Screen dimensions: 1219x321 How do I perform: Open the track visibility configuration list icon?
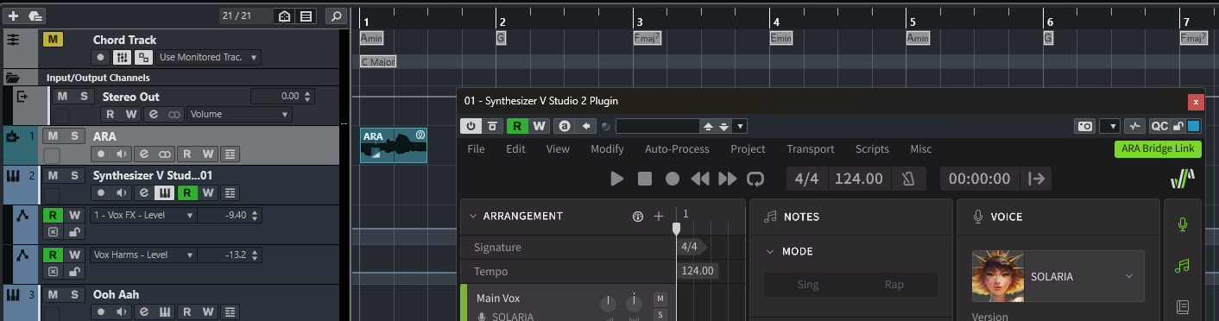coord(306,16)
